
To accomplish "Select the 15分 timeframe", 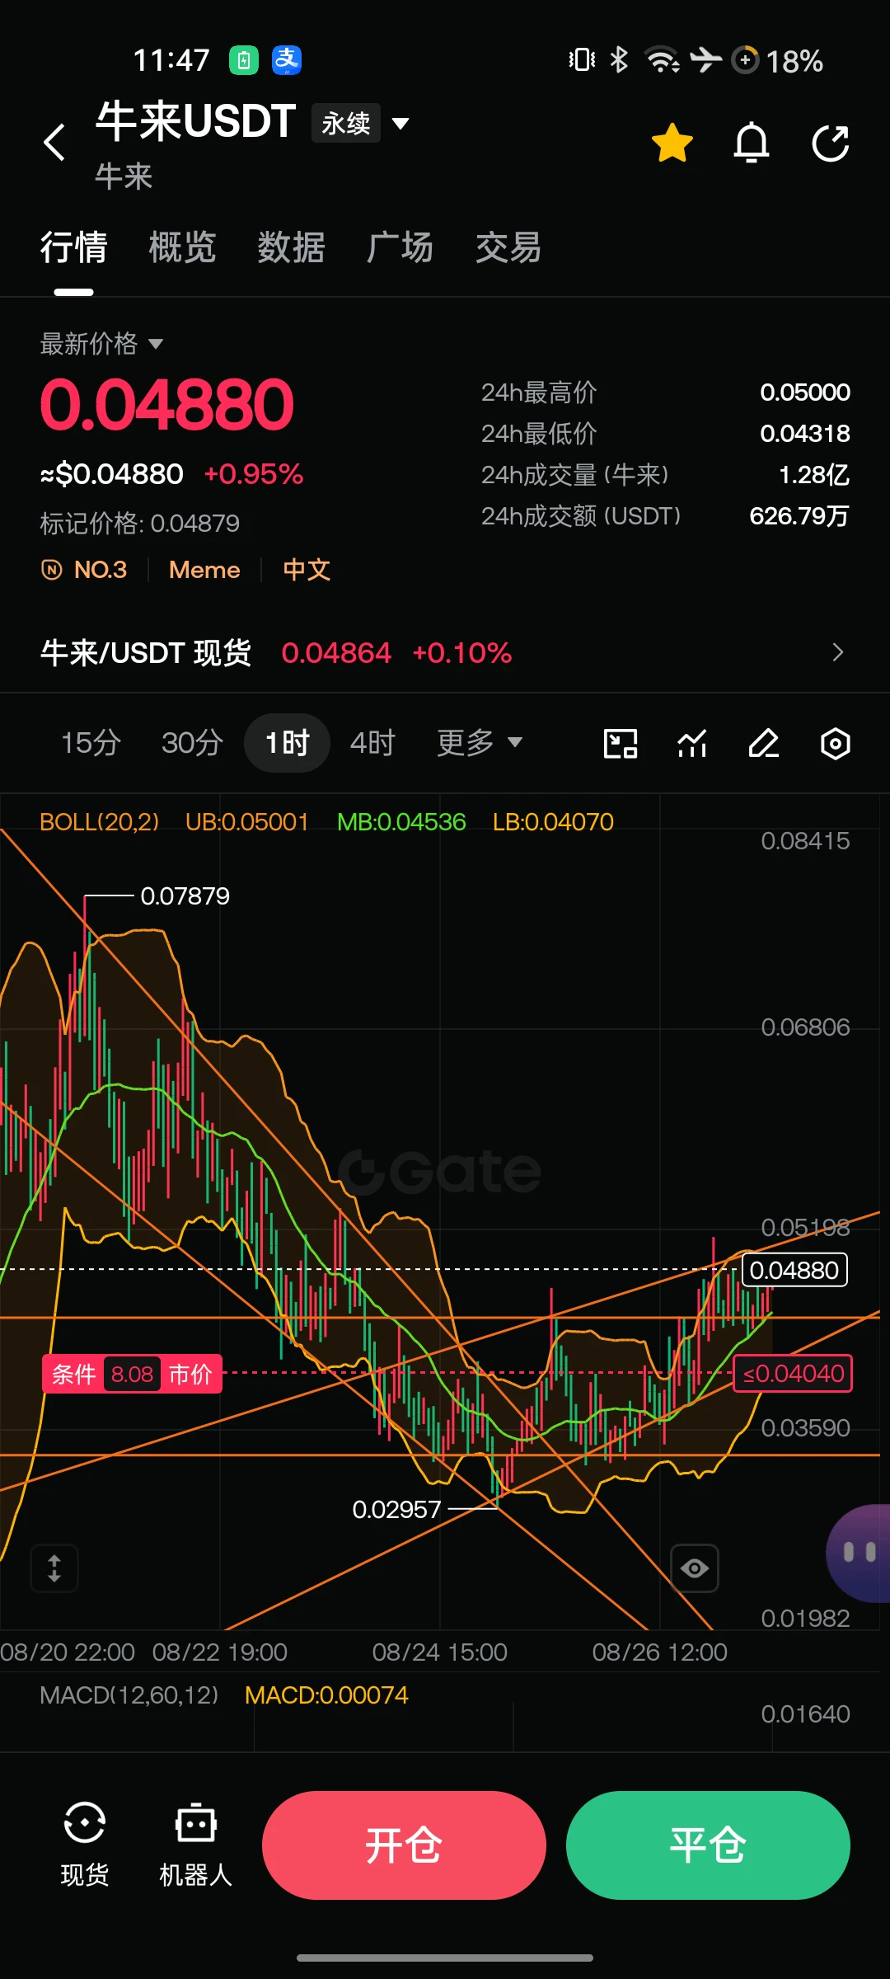I will (91, 743).
